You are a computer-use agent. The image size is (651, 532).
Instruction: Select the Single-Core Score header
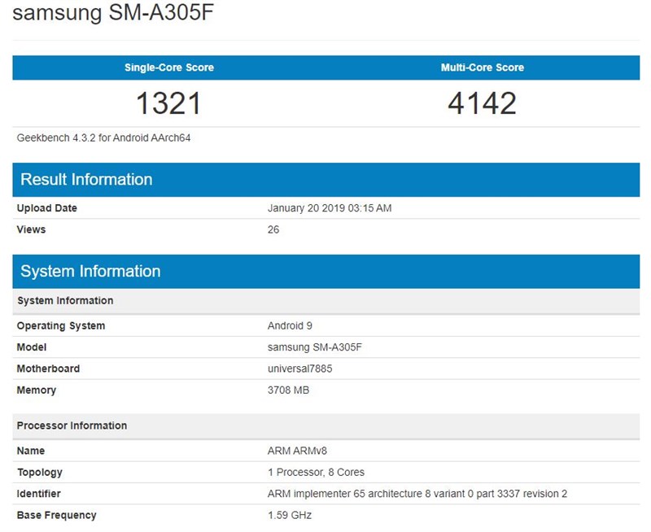coord(169,68)
